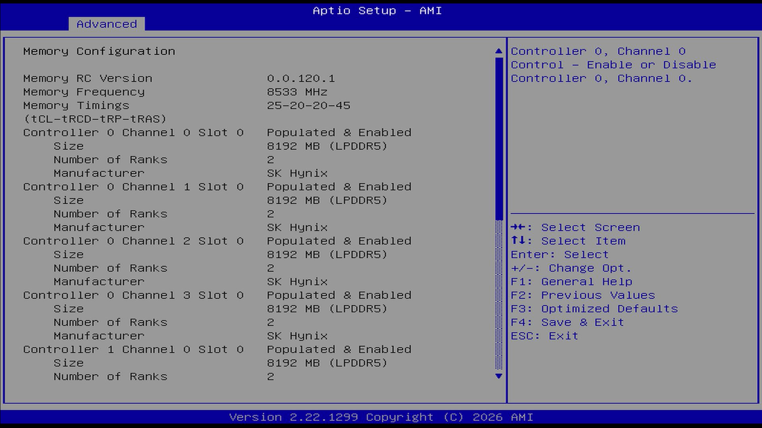Click the scroll up arrow
Viewport: 762px width, 428px height.
499,51
